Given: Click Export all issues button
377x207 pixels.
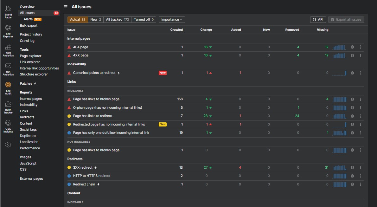Looking at the screenshot, I should point(346,20).
